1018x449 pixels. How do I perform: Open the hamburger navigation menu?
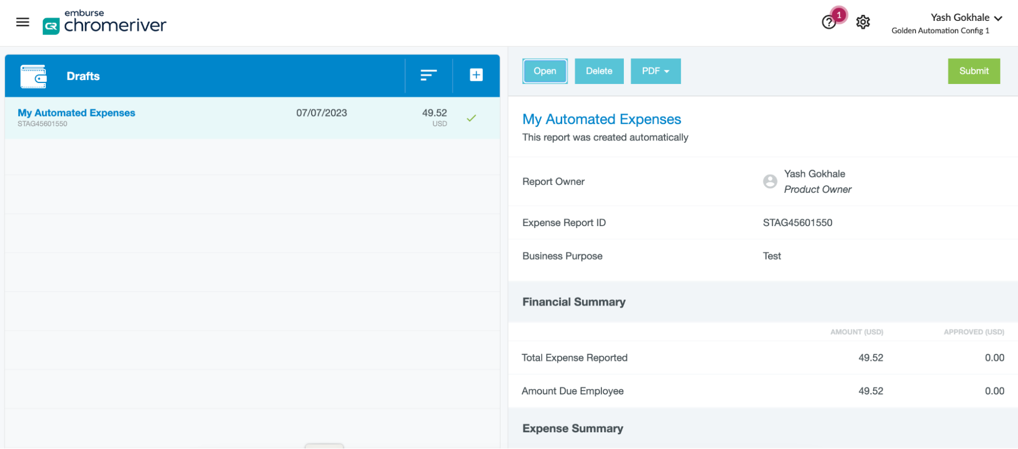(22, 22)
